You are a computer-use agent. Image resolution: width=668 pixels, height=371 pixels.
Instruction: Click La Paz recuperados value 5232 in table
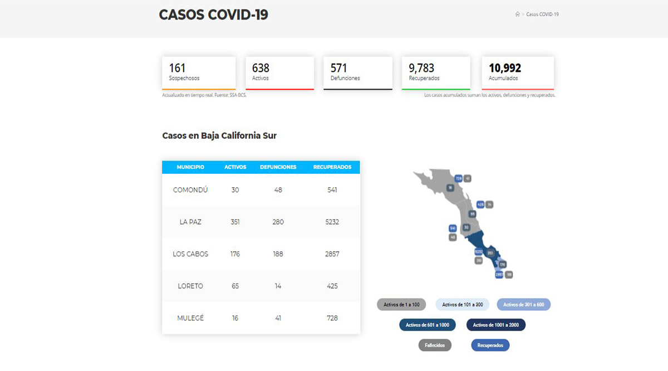pos(332,222)
